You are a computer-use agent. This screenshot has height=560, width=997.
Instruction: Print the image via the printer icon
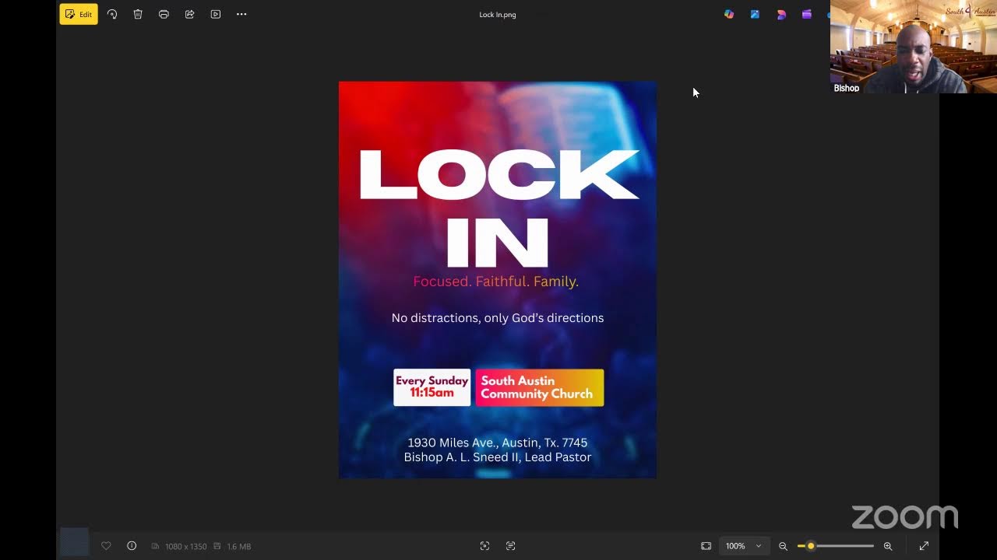[x=164, y=14]
